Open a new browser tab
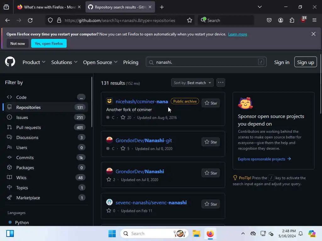Image resolution: width=322 pixels, height=241 pixels. (x=162, y=7)
